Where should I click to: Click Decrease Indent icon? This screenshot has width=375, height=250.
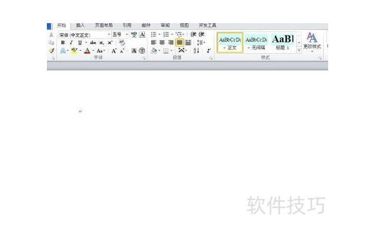pos(193,34)
